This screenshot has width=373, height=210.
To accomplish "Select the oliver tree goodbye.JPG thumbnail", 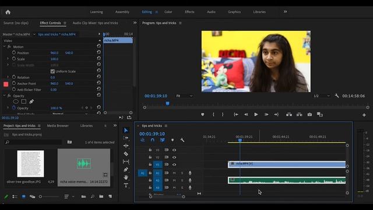I will pos(30,163).
